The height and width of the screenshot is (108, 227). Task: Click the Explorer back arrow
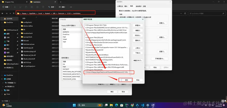coord(2,13)
